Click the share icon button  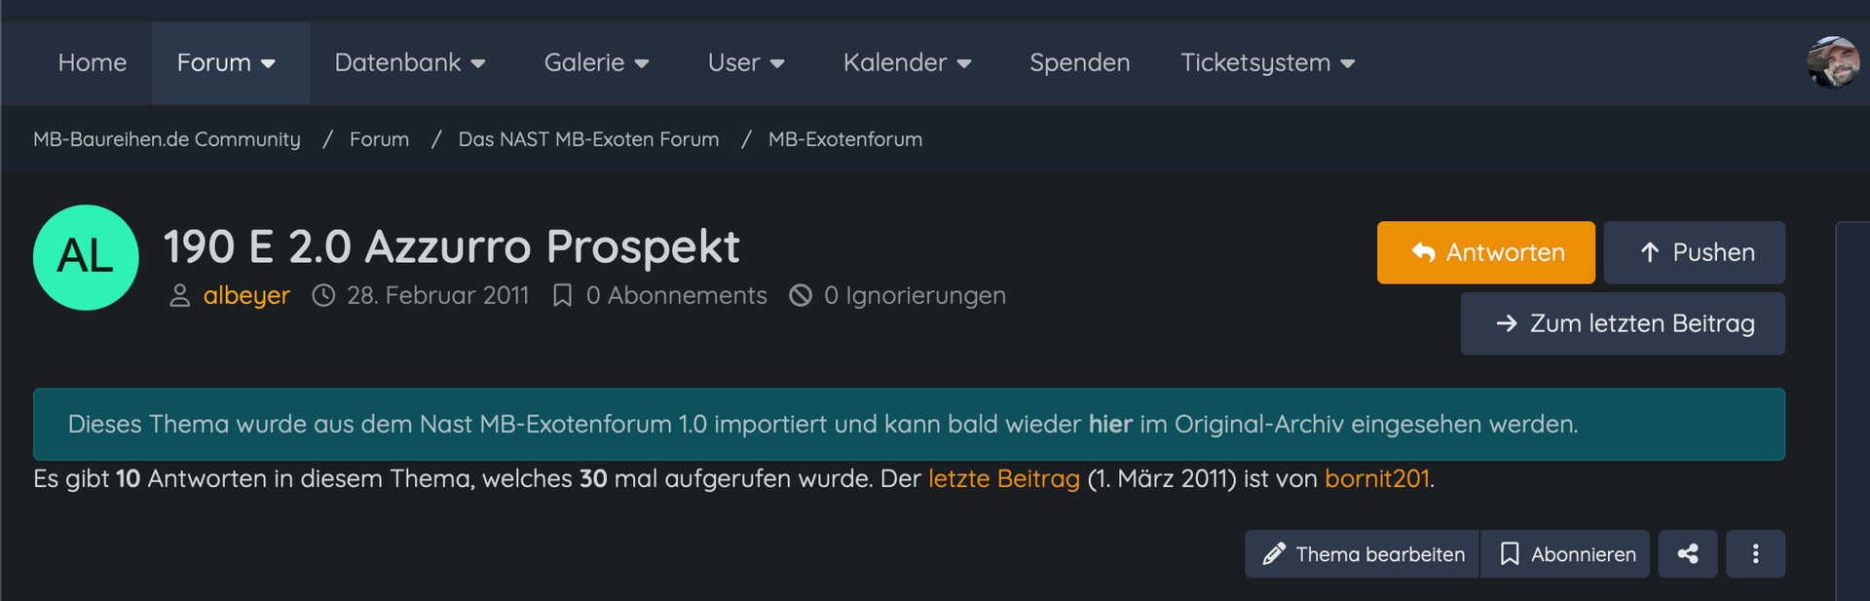tap(1687, 554)
